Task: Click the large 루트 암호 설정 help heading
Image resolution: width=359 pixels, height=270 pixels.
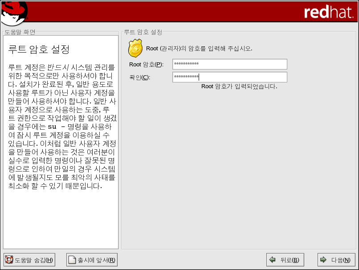Action: coord(39,49)
